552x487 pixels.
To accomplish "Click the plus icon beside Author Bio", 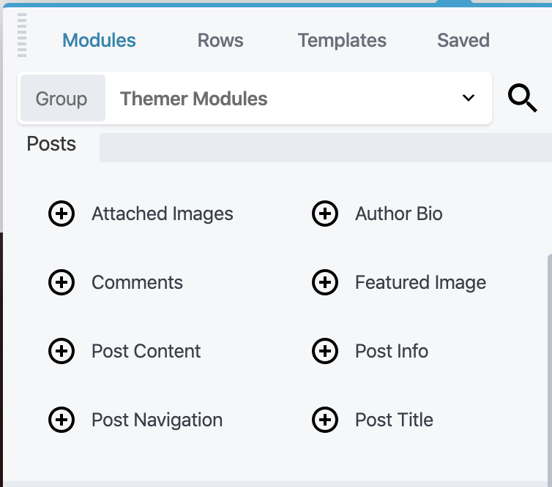I will [x=325, y=214].
